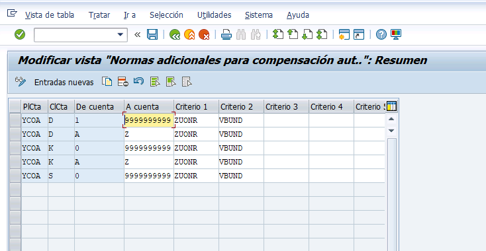Viewport: 486px width, 251px height.
Task: Go to first page icon
Action: click(x=278, y=34)
